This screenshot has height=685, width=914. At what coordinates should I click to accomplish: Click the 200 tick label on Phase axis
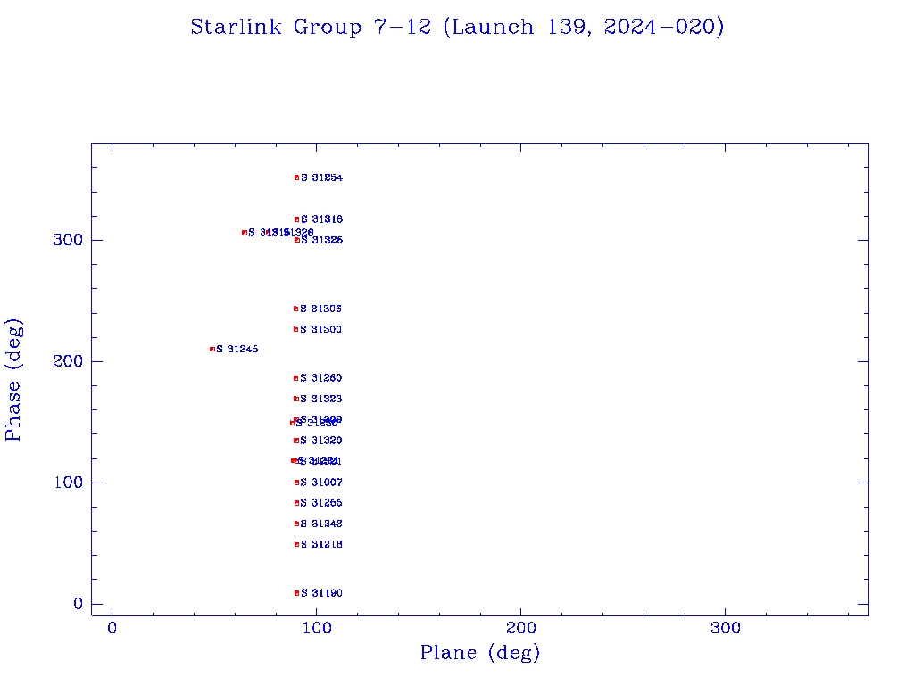click(x=68, y=361)
